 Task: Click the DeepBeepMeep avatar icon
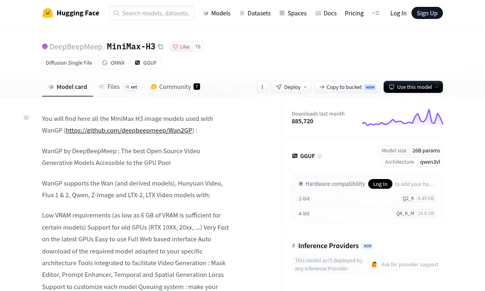pyautogui.click(x=45, y=46)
